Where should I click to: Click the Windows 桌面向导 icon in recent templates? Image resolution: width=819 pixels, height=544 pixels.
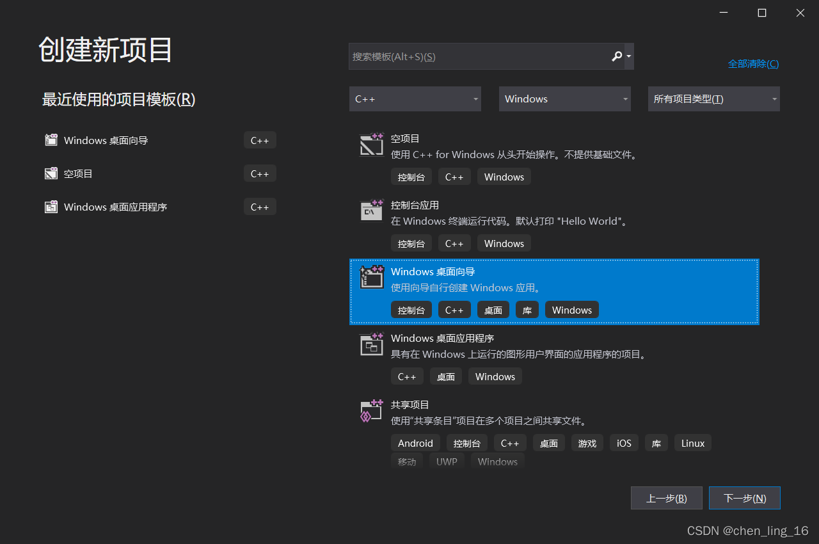(51, 140)
